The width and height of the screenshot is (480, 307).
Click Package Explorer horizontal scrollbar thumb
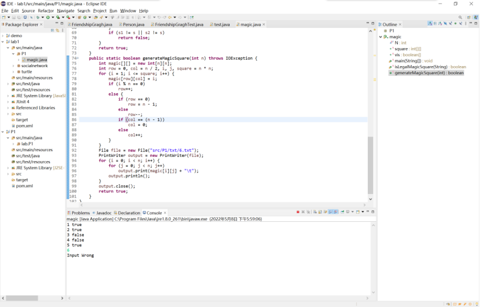tap(22, 298)
